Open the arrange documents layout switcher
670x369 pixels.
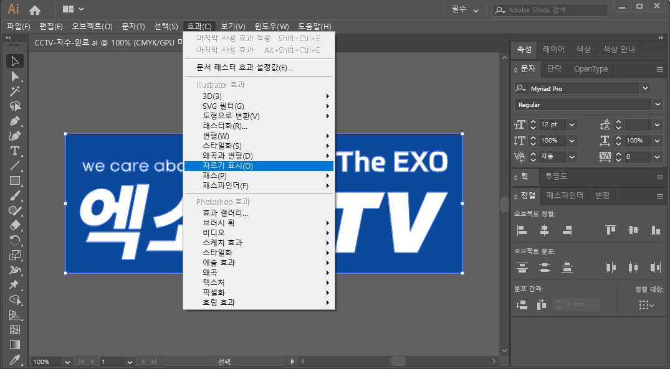point(73,9)
